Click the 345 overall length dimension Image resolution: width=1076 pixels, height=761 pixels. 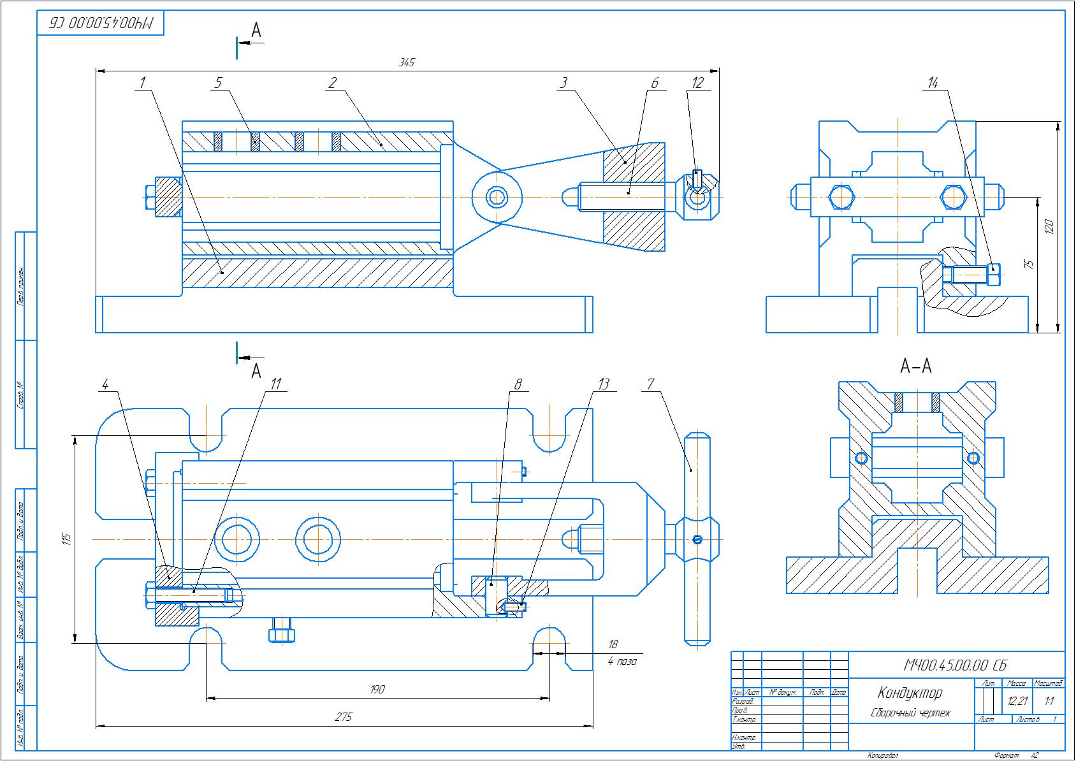[407, 62]
